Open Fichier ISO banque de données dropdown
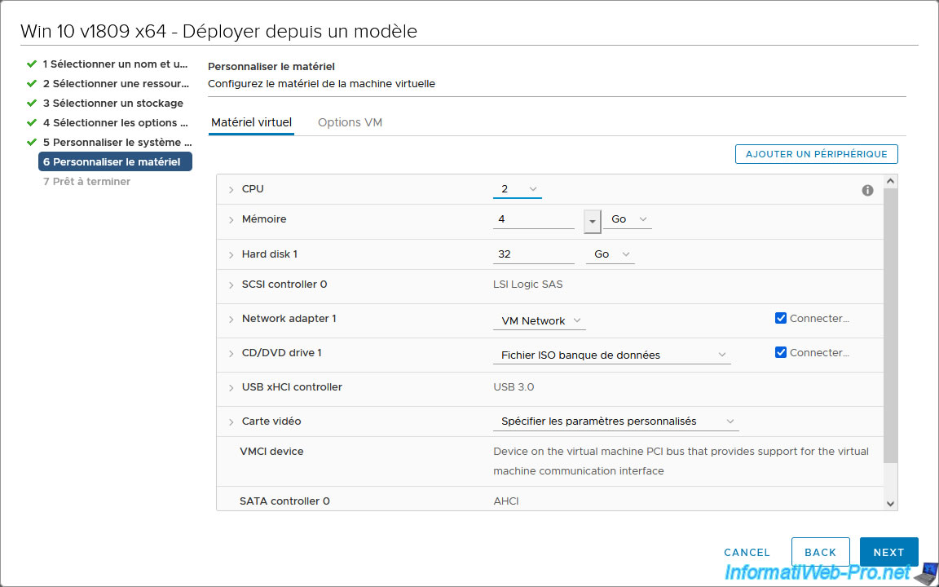 tap(612, 355)
